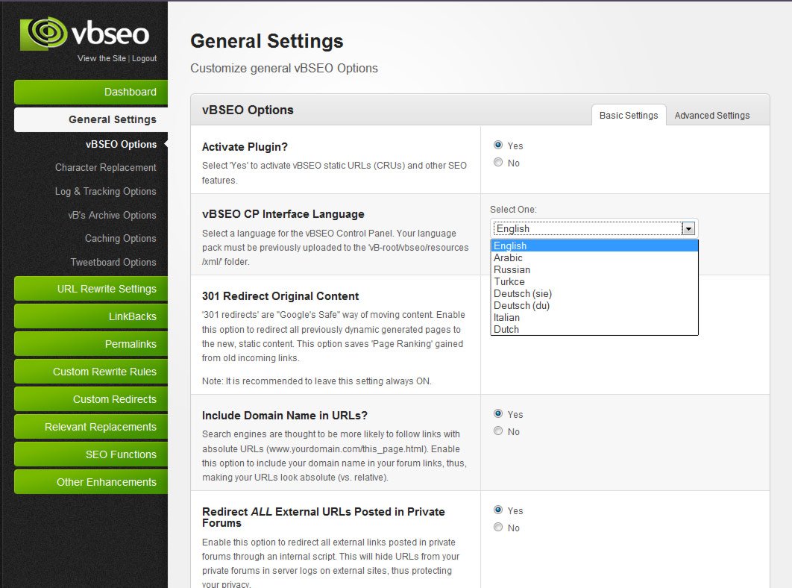792x588 pixels.
Task: Switch to the Advanced Settings tab
Action: coord(712,115)
